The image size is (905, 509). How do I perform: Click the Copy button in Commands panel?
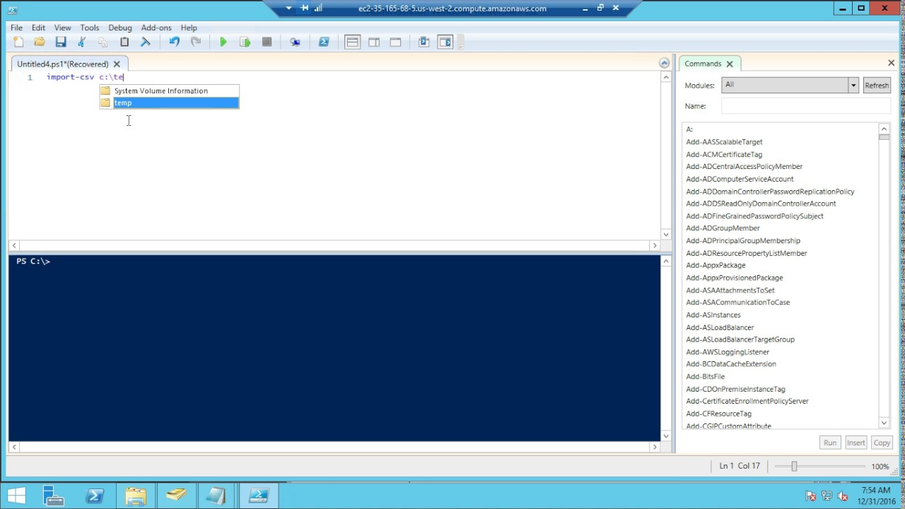[x=882, y=443]
